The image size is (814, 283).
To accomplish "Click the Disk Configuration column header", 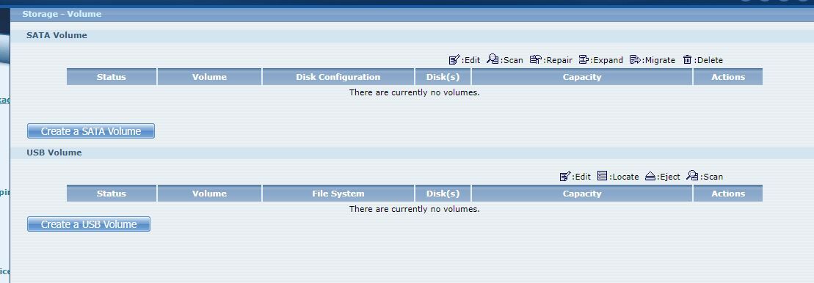I will pos(338,77).
